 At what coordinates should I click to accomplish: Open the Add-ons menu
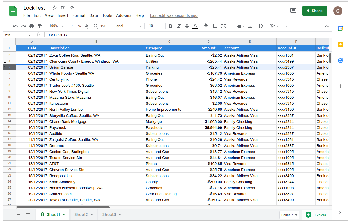click(124, 15)
